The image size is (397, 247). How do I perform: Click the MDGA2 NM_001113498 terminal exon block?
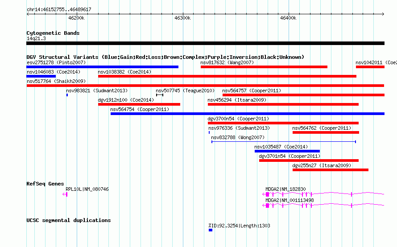(267, 206)
